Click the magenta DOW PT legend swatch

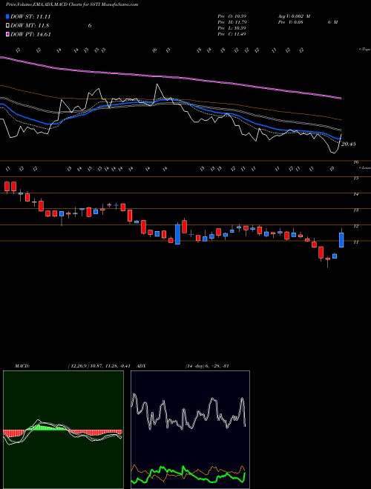7,34
